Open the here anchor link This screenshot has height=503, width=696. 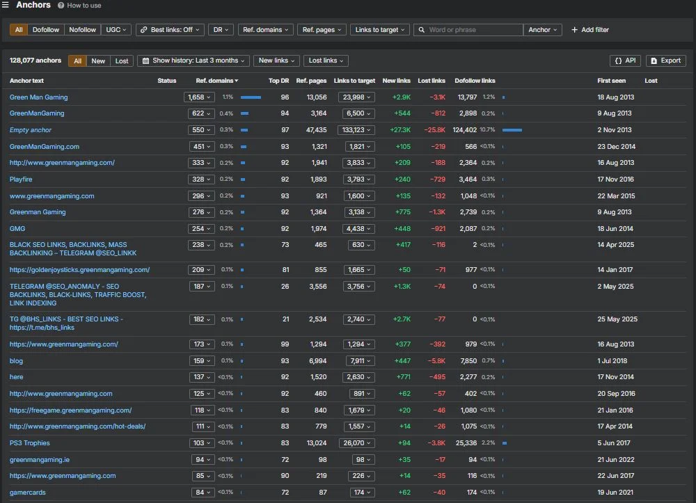tap(17, 377)
